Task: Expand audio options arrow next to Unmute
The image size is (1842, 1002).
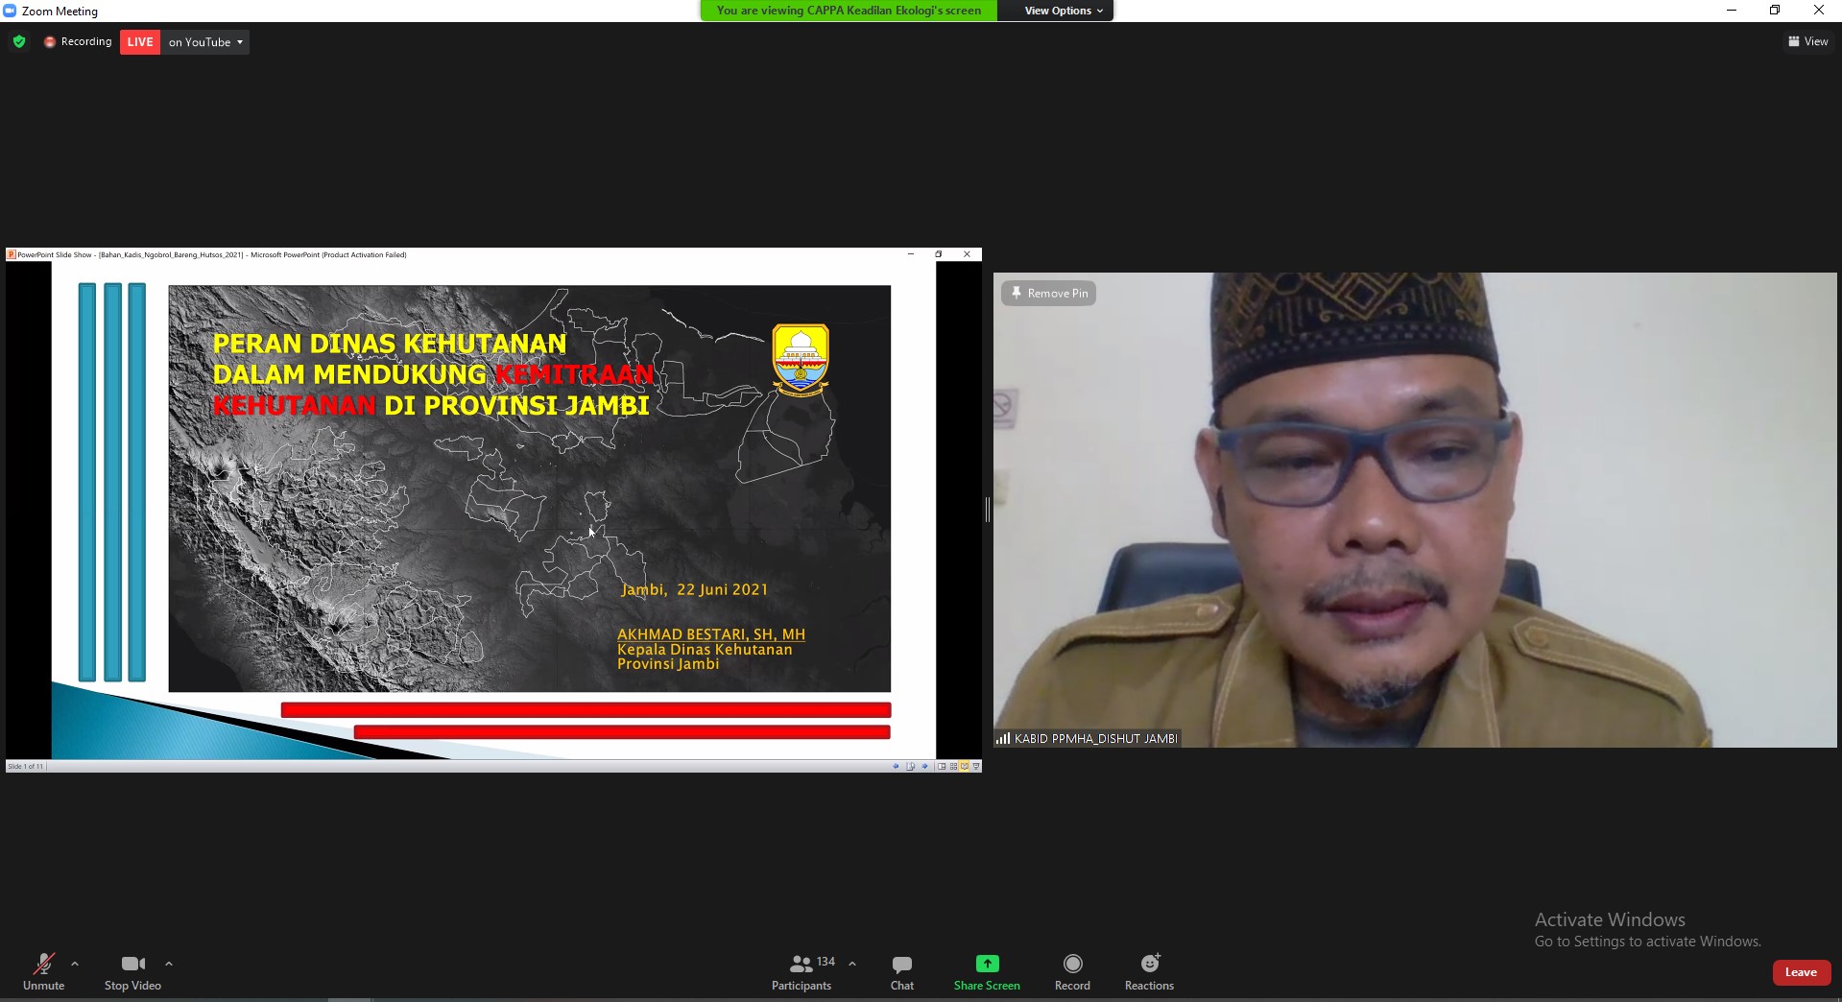Action: click(75, 964)
